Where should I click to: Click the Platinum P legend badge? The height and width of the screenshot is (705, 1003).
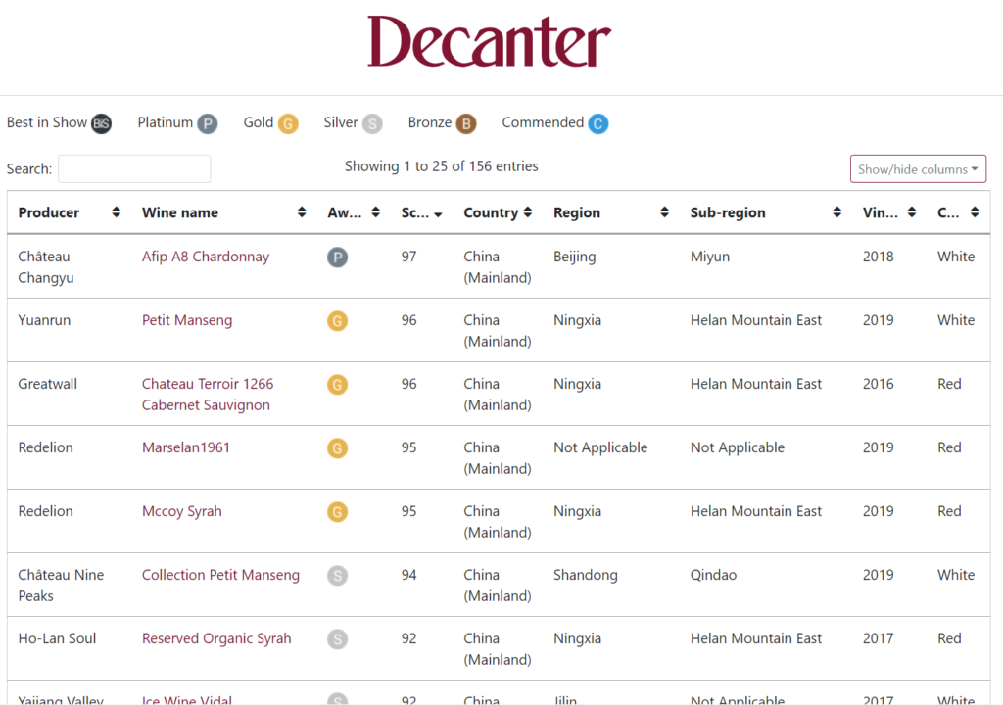(207, 124)
